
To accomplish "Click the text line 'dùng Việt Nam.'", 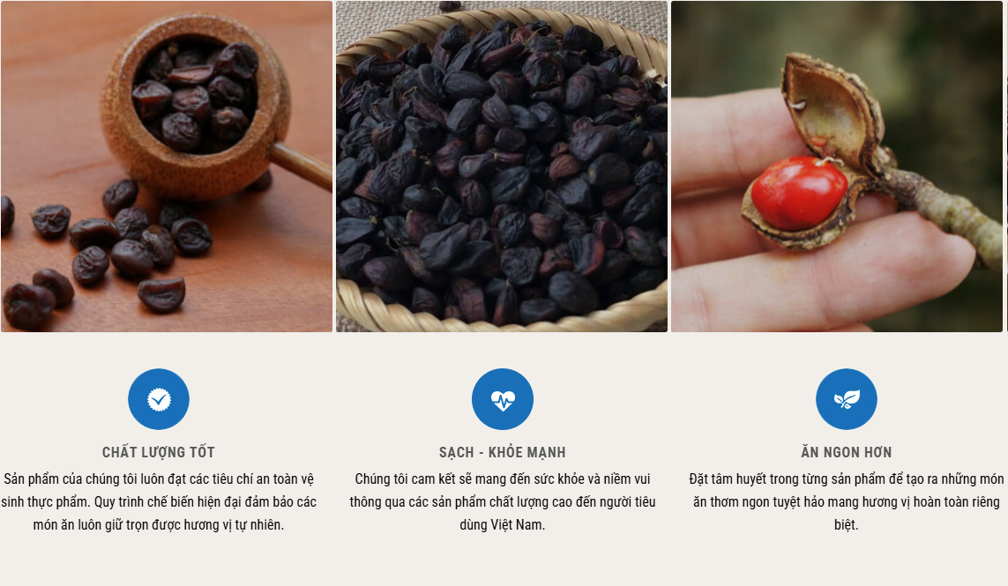I will (502, 525).
